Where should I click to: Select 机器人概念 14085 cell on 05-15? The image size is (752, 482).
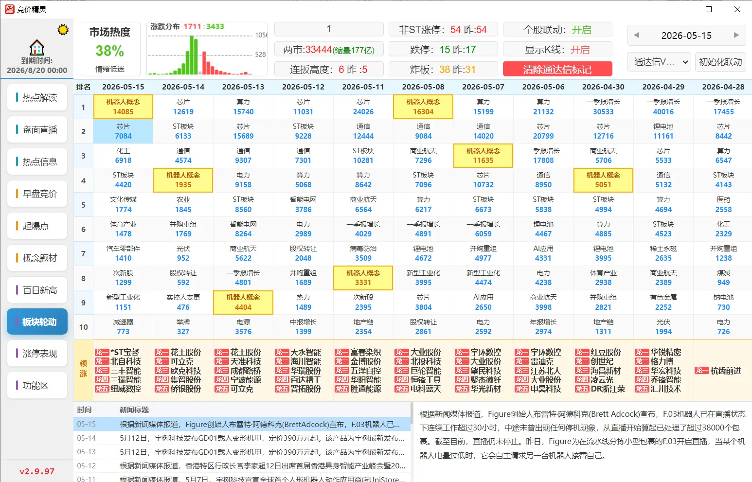tap(123, 107)
